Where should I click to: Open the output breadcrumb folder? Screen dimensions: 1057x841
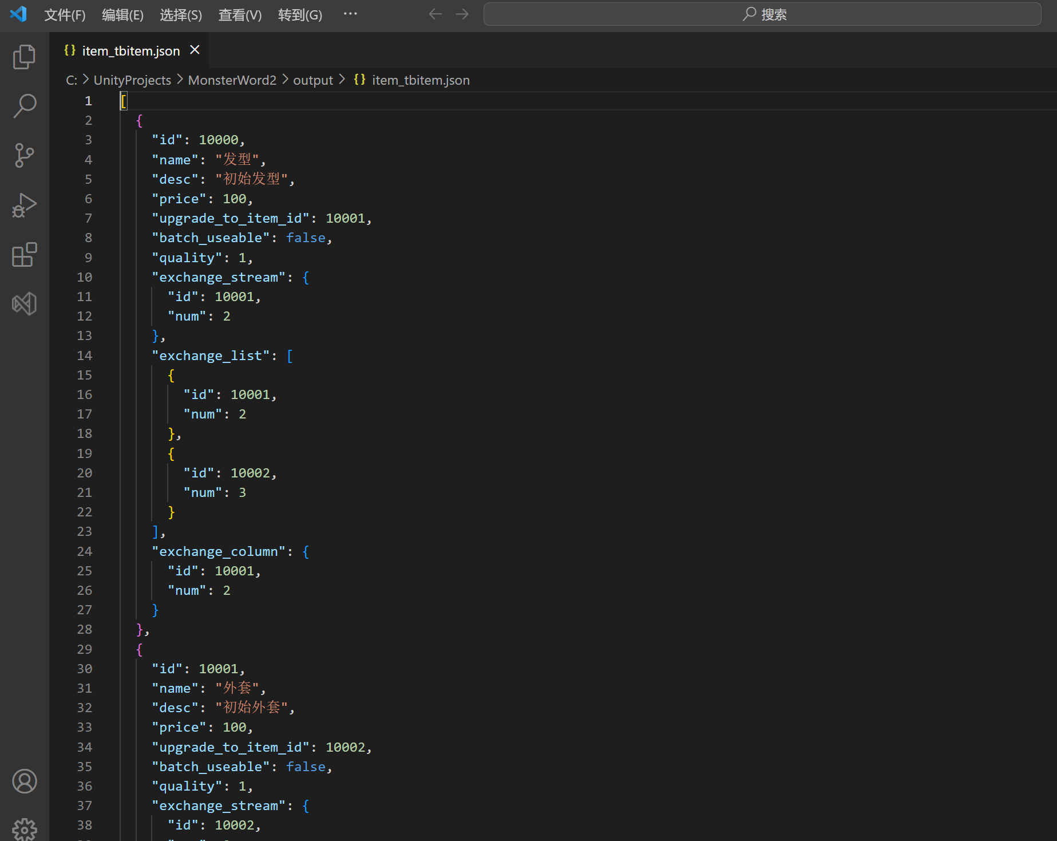click(x=313, y=80)
